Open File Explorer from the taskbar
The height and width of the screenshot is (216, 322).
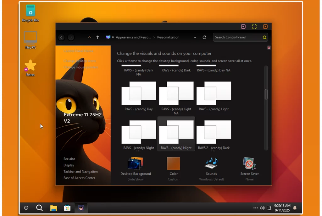point(53,208)
